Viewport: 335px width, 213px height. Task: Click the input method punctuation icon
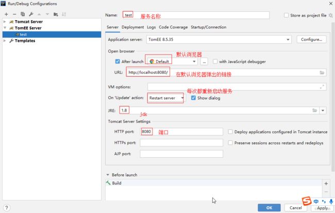click(324, 201)
